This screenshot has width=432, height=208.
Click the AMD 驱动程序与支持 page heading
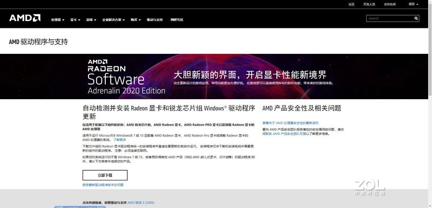point(38,42)
